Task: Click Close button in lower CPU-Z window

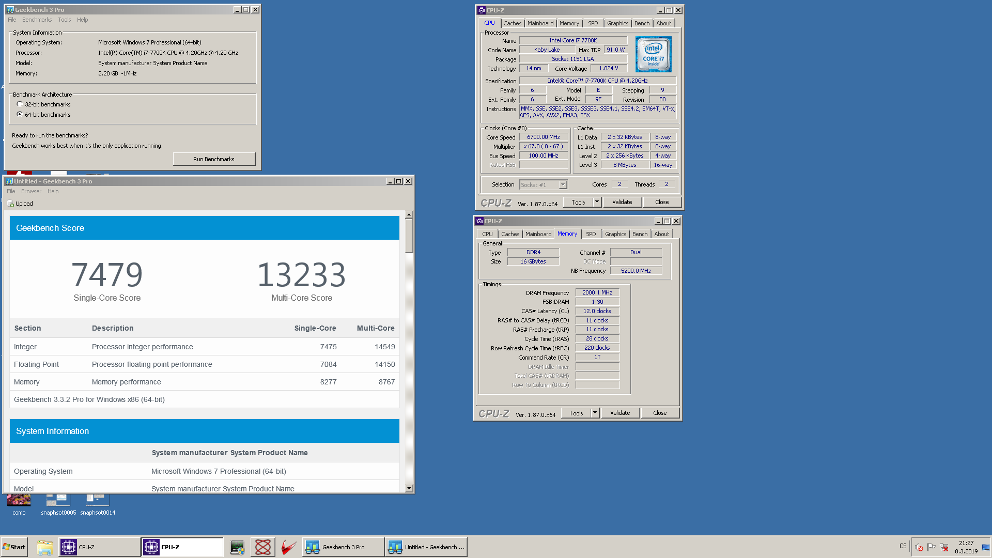Action: pos(660,413)
